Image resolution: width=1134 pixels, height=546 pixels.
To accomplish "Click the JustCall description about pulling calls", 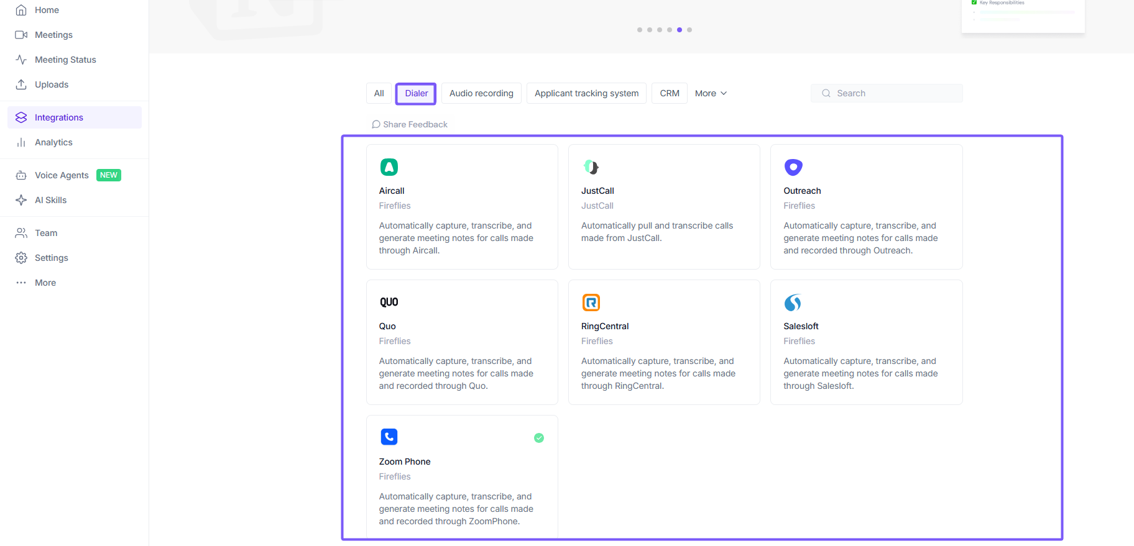I will point(657,232).
